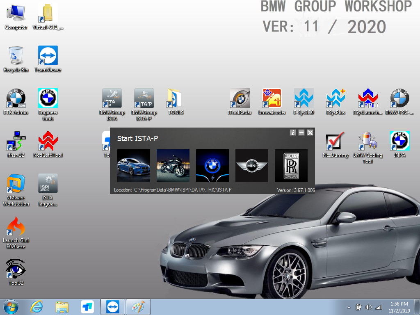Click the blue ToDesk taskbar icon
The height and width of the screenshot is (315, 420).
87,307
